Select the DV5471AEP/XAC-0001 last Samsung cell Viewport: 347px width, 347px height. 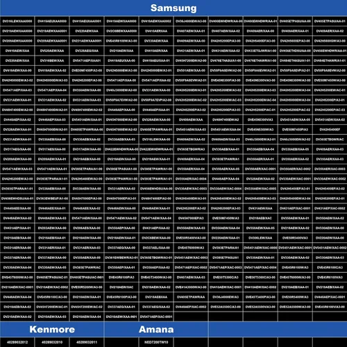click(156, 316)
